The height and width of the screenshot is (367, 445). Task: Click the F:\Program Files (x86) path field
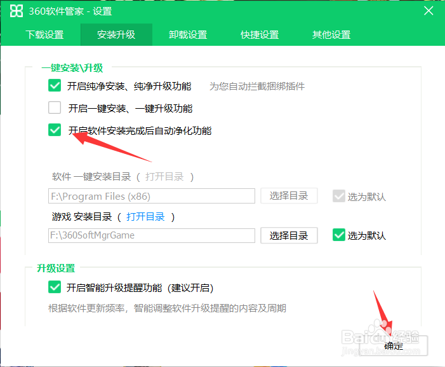pyautogui.click(x=152, y=196)
